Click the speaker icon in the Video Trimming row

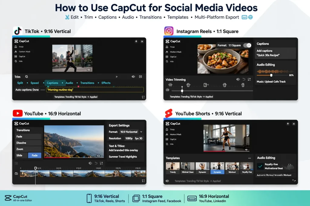point(238,79)
